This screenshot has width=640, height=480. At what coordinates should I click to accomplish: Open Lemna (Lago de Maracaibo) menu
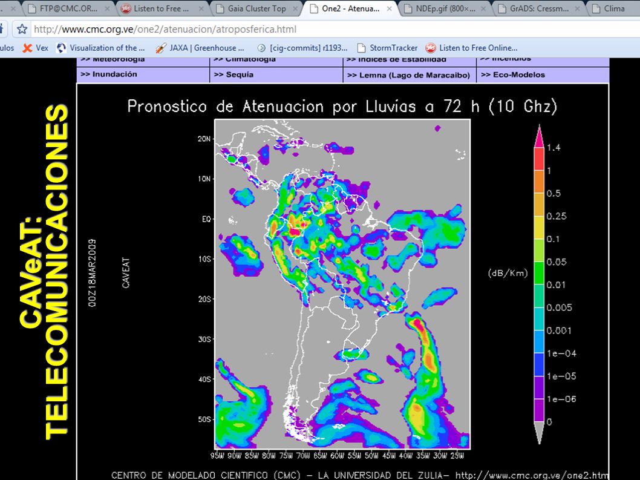pos(410,75)
